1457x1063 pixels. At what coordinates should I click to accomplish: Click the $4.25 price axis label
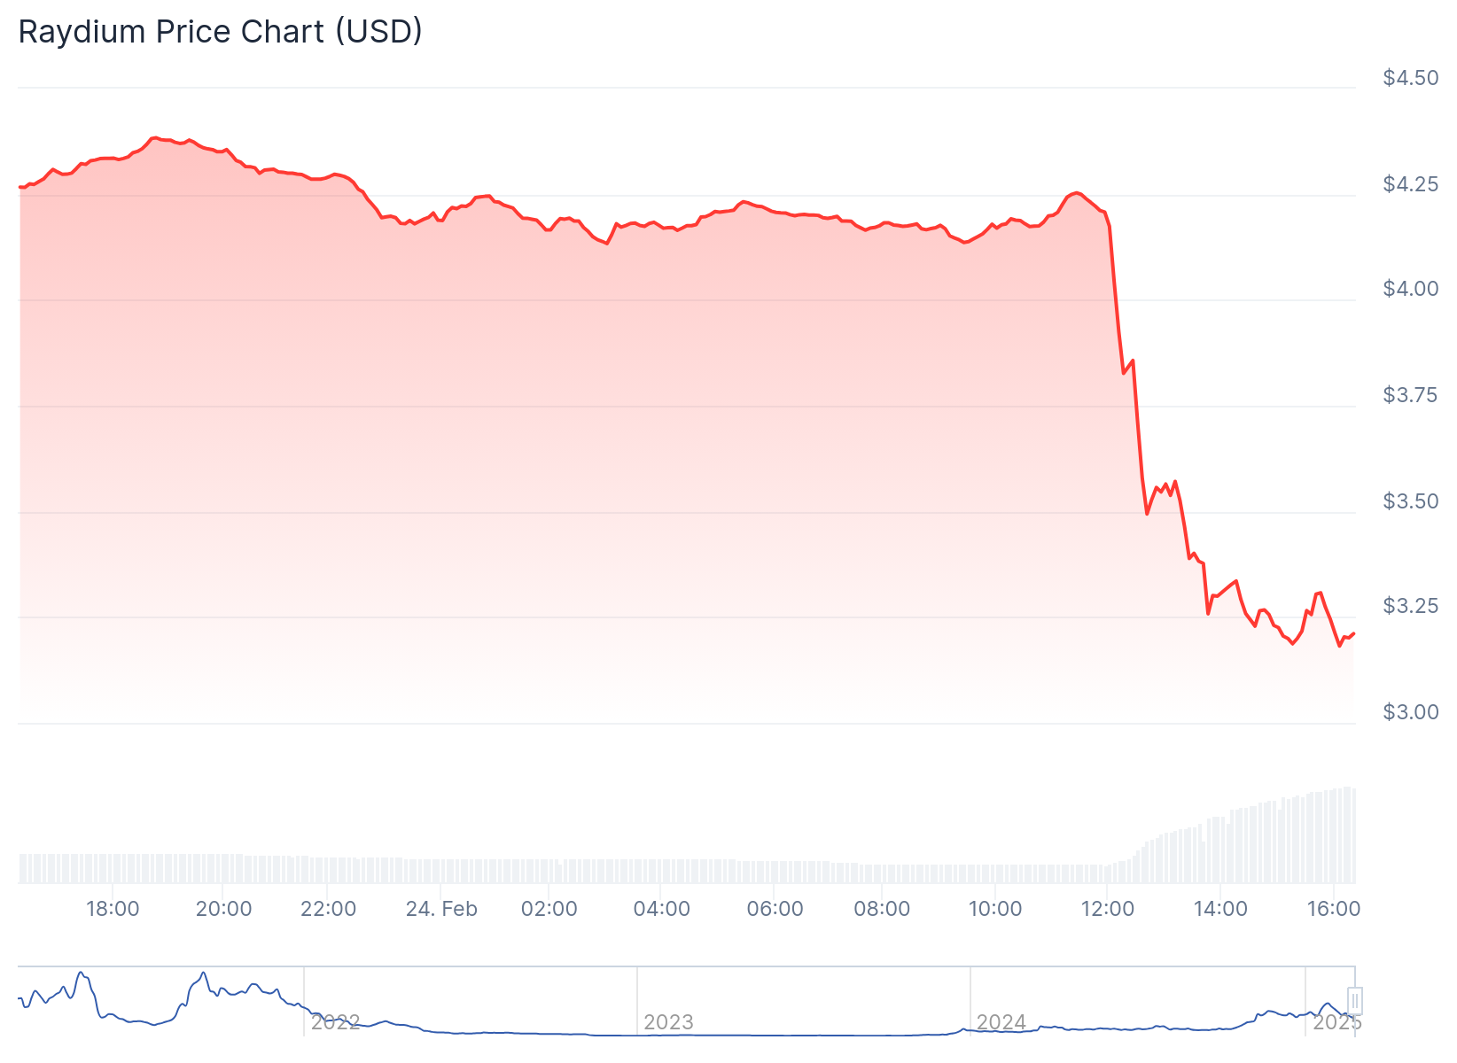(1411, 184)
